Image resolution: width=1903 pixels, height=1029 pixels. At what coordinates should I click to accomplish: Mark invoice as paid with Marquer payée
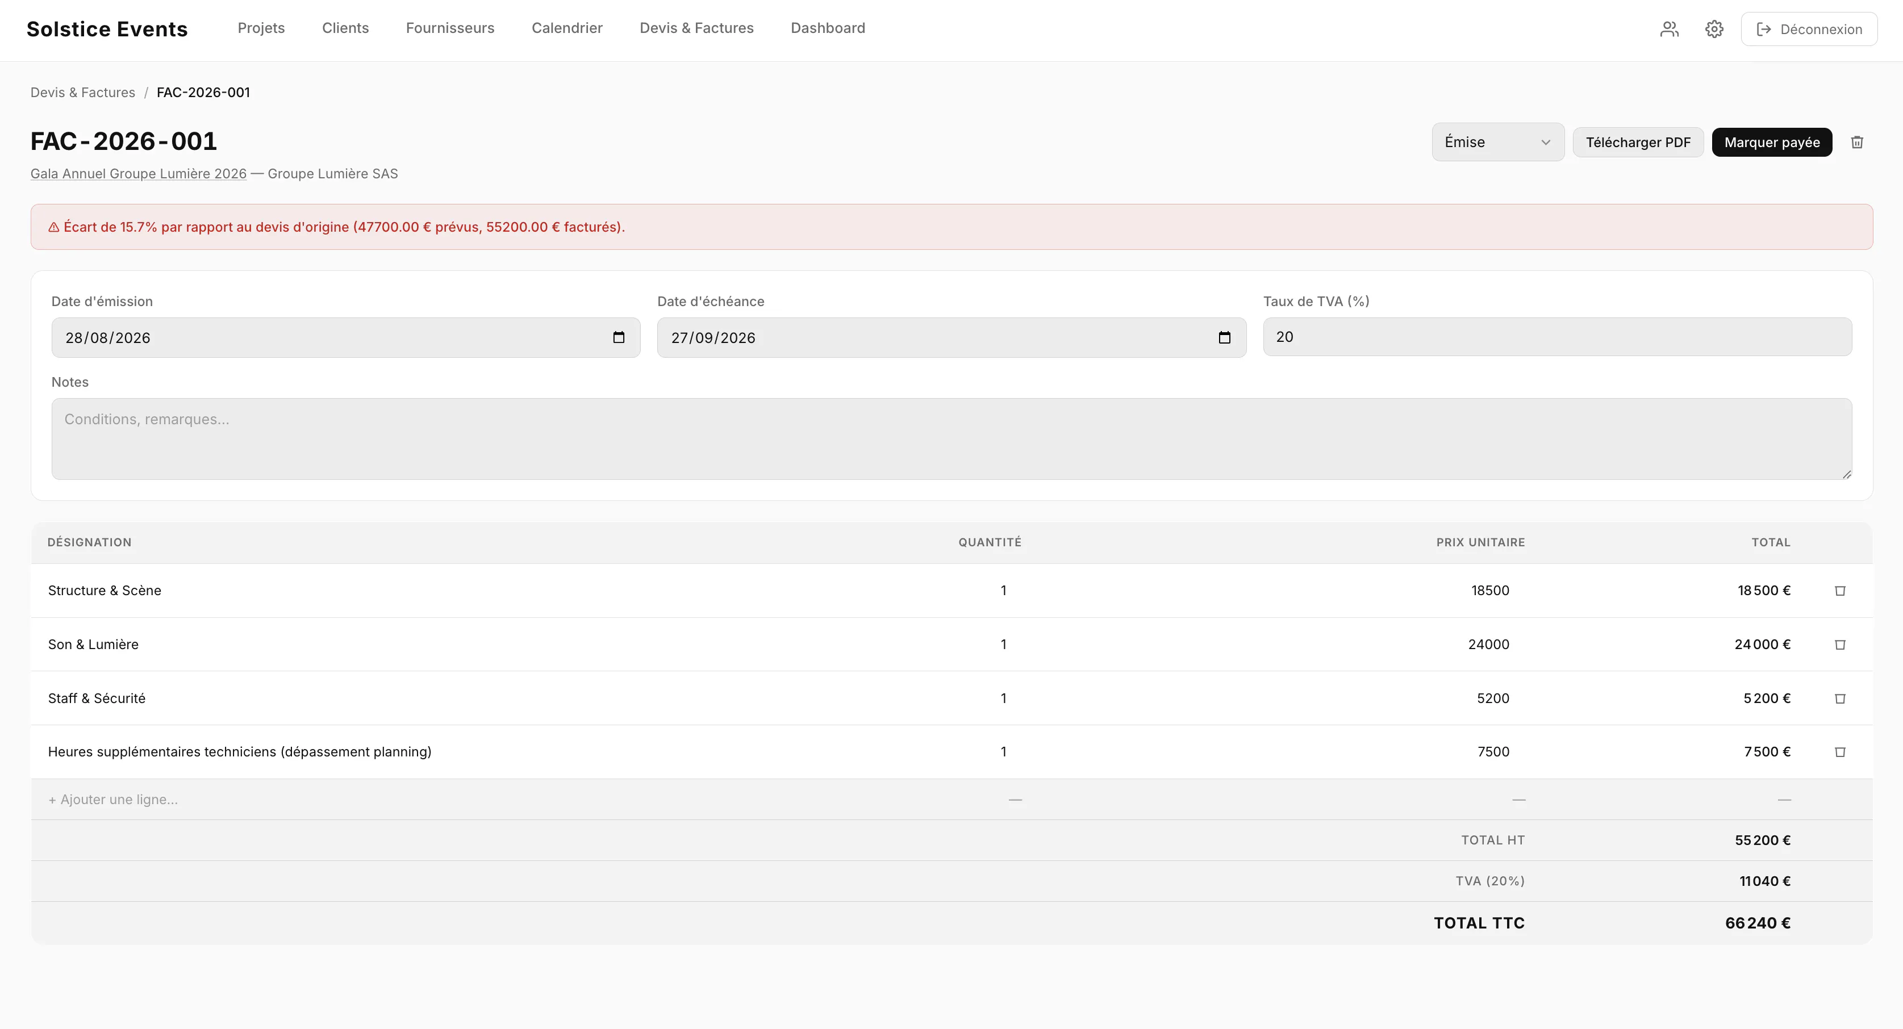point(1772,142)
